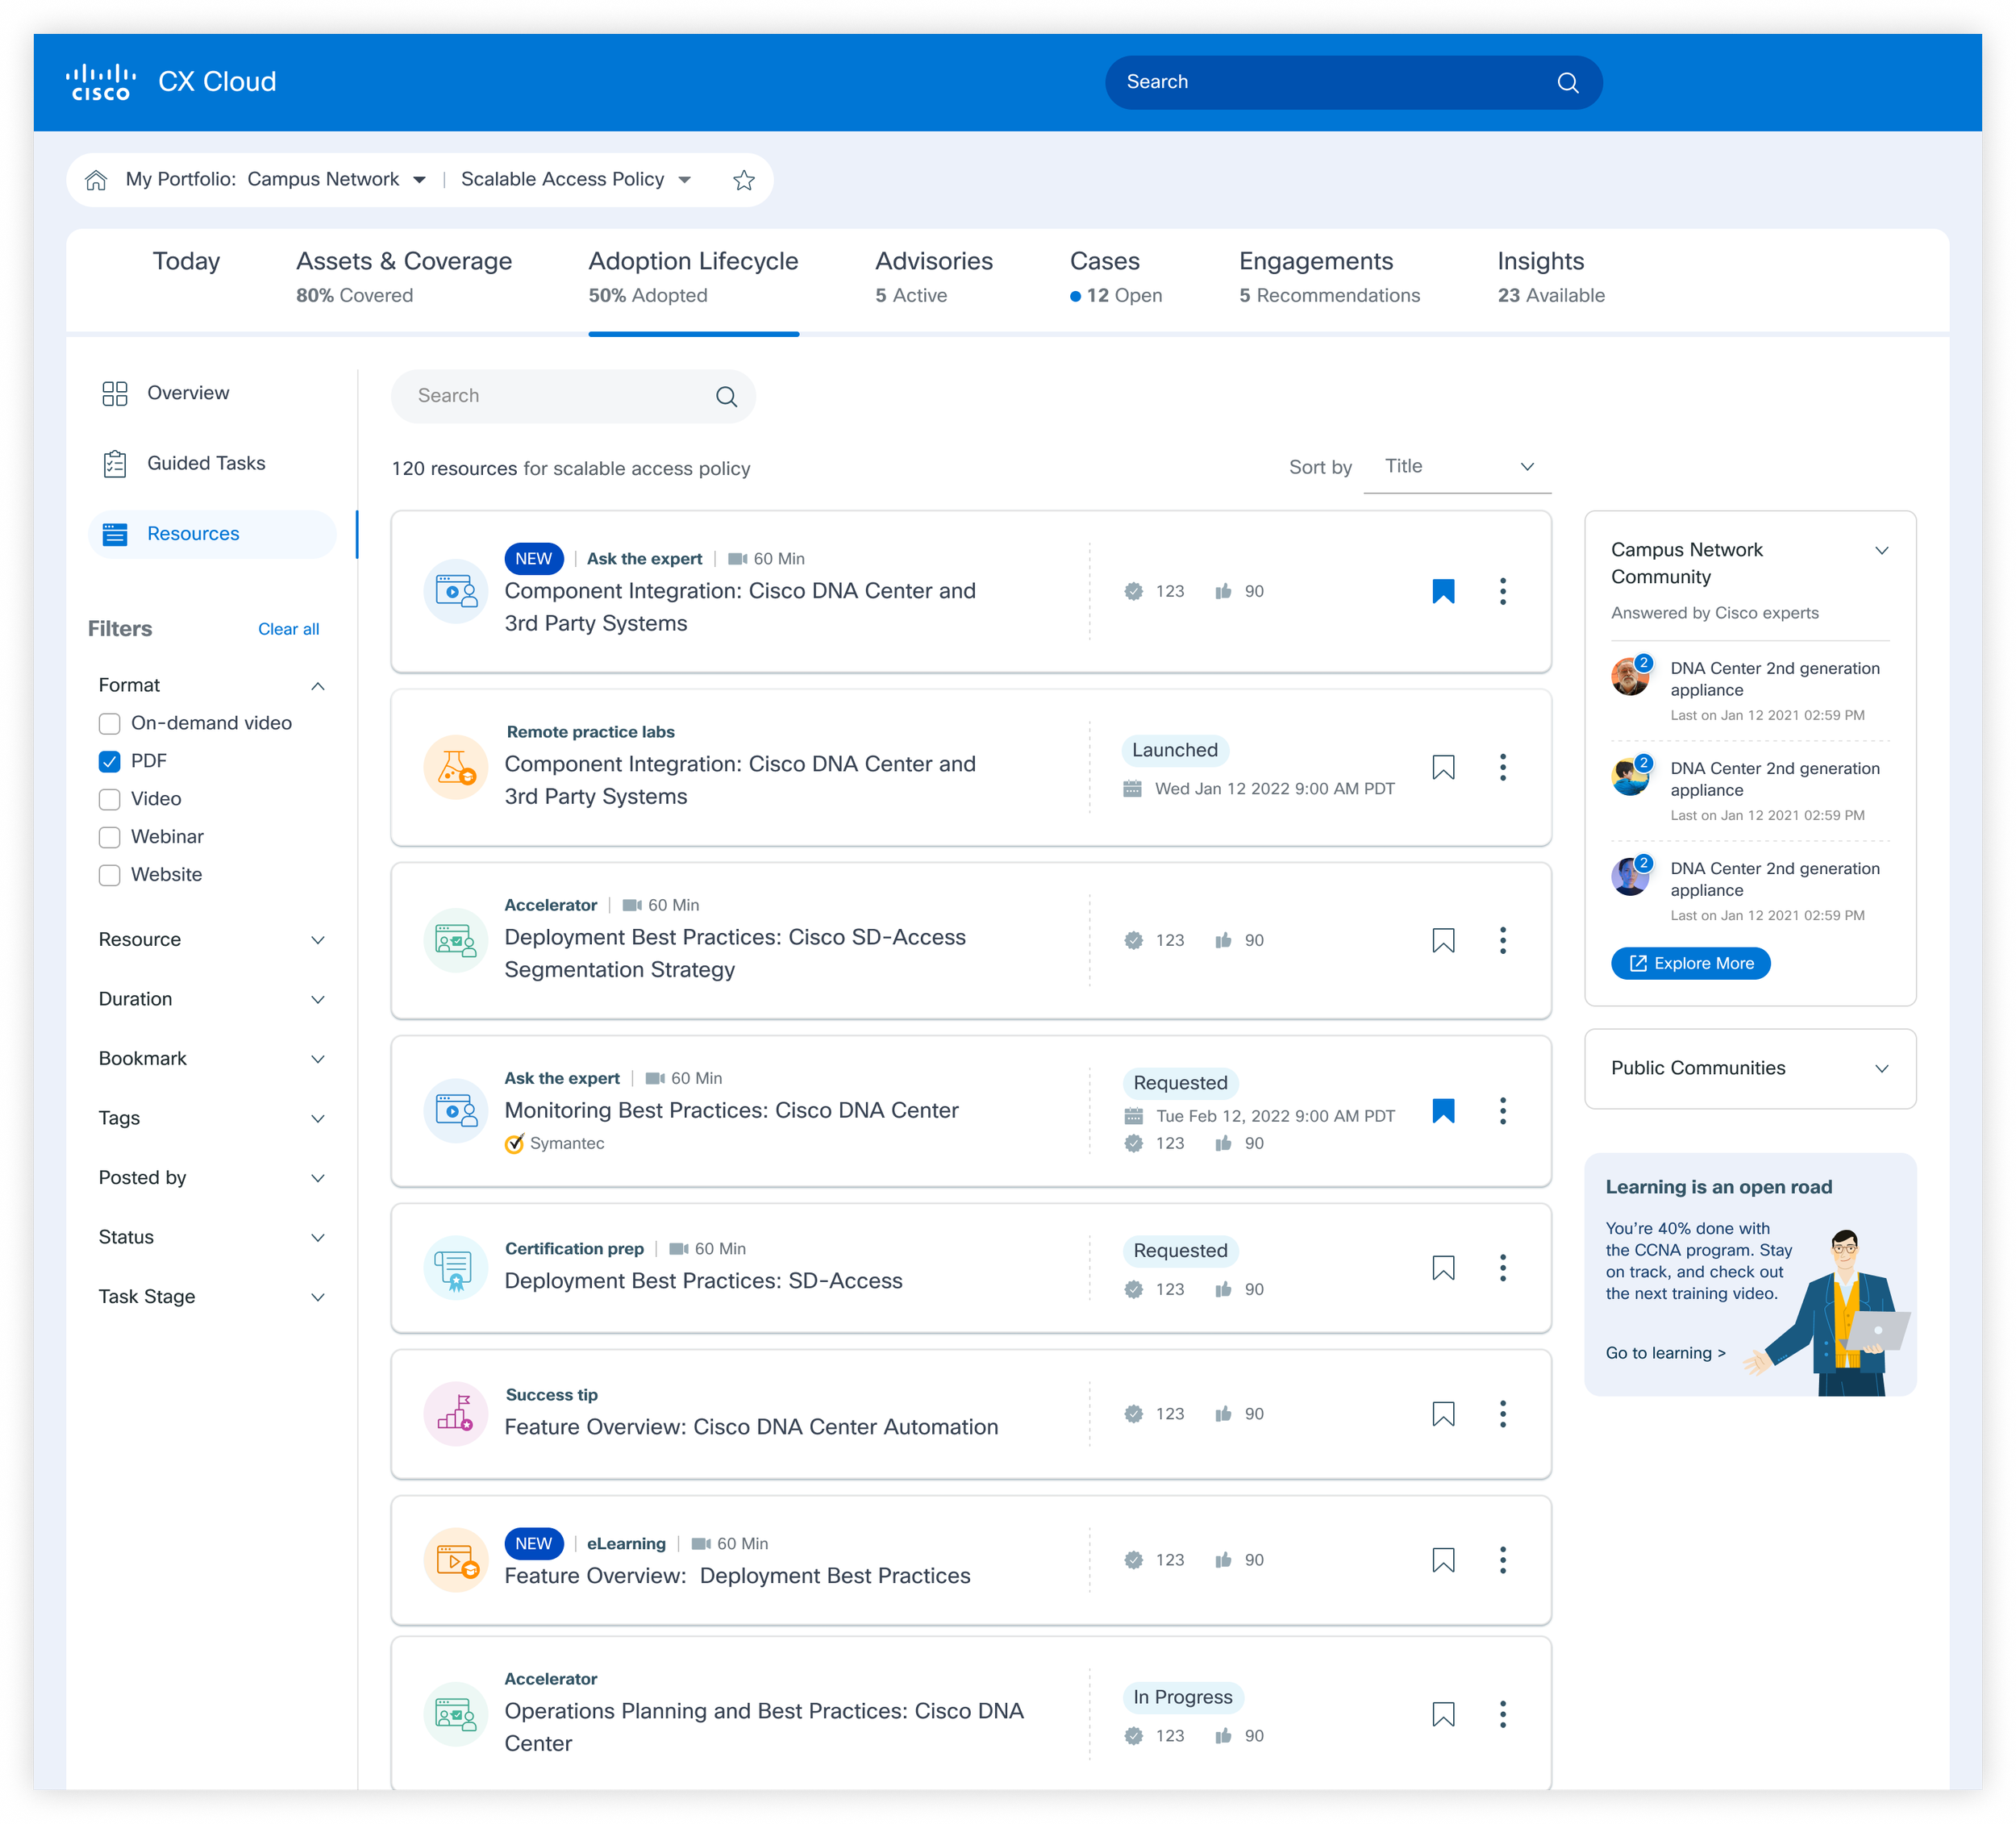Viewport: 2016px width, 1824px height.
Task: Bookmark Feature Overview: Cisco DNA Center Automation
Action: pos(1443,1414)
